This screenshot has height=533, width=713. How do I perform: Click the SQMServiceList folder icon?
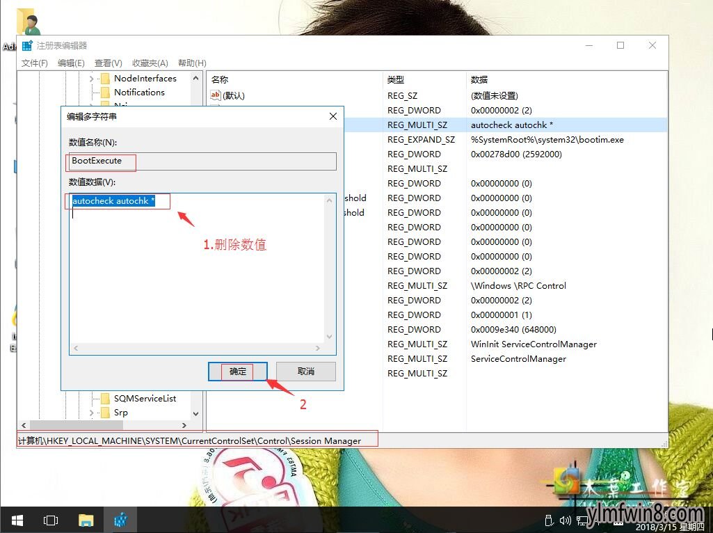(x=105, y=399)
